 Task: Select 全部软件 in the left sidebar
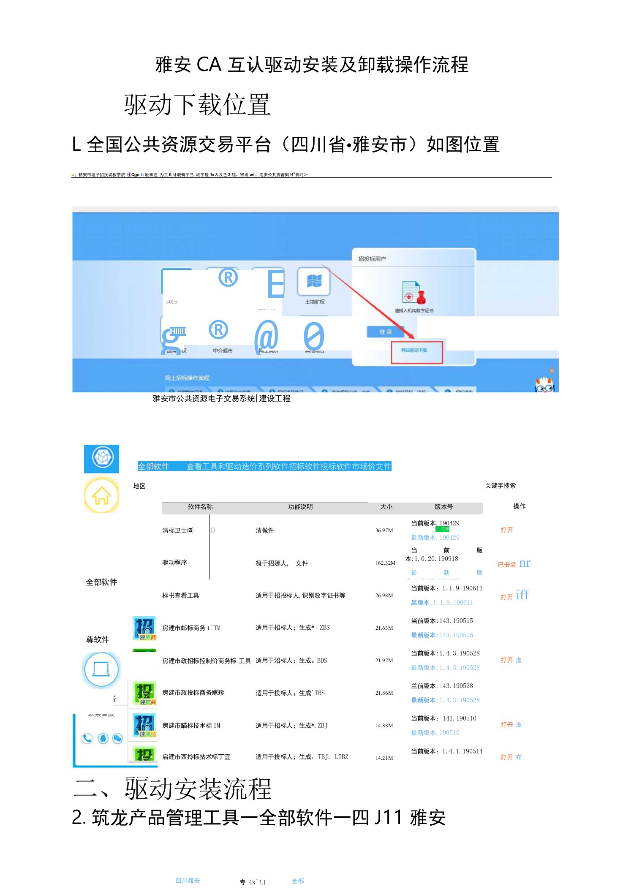[x=101, y=582]
